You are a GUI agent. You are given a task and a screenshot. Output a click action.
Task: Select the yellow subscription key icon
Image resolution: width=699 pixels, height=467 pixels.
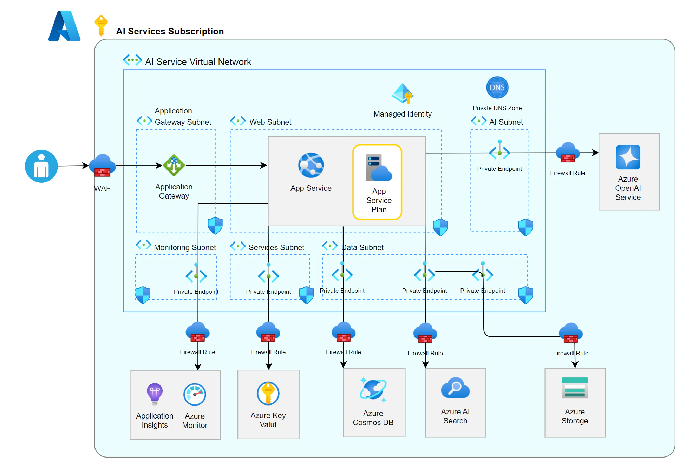101,26
